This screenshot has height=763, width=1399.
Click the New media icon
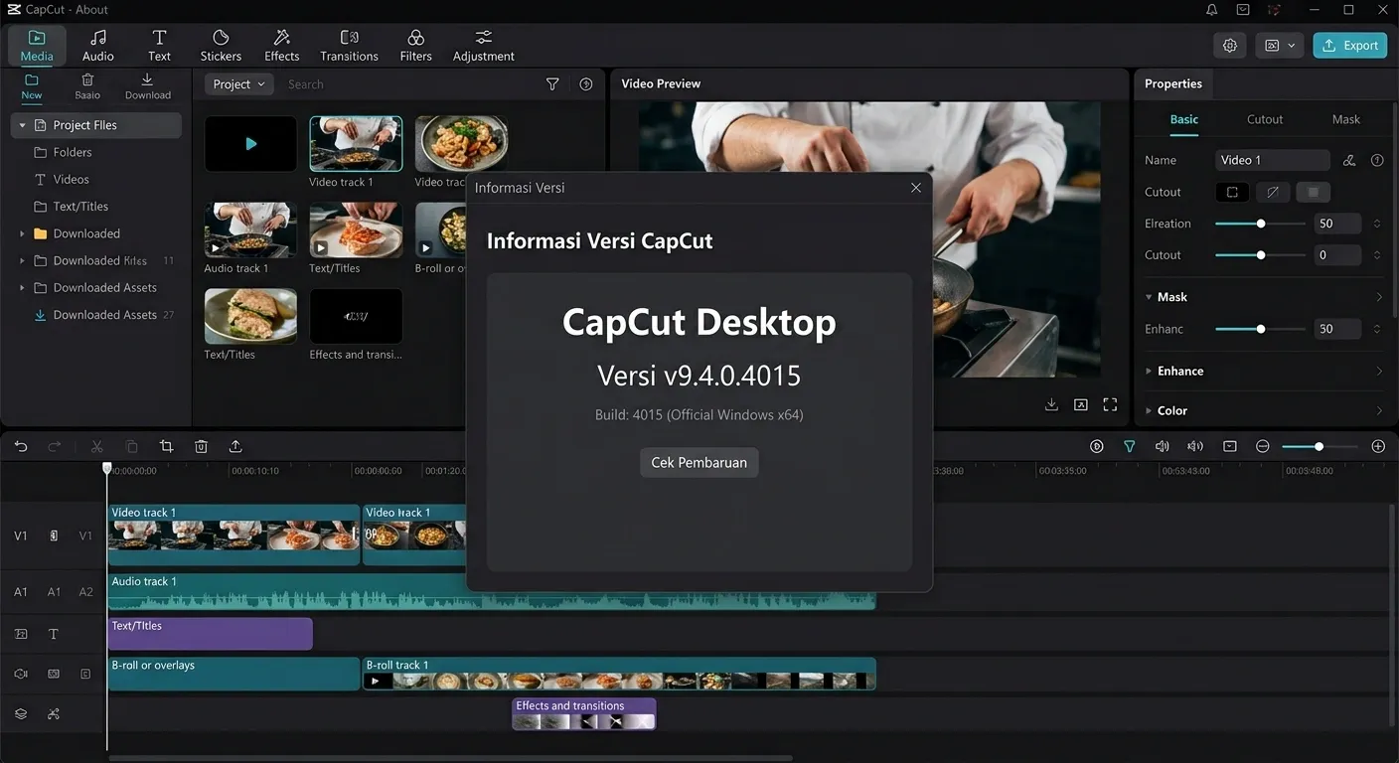[x=32, y=86]
